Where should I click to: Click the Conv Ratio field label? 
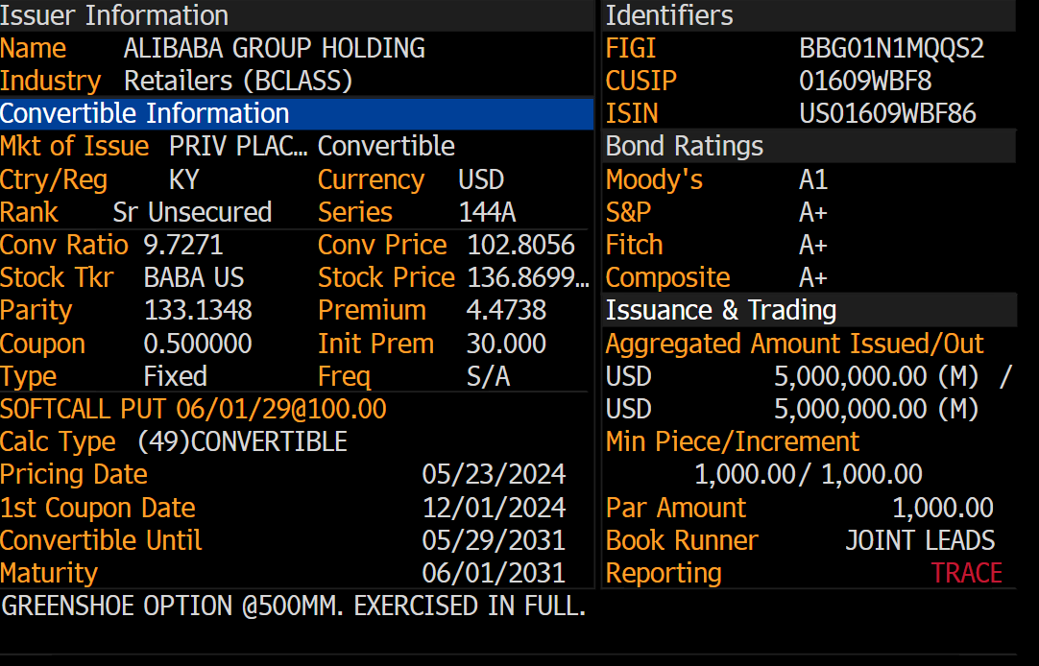64,245
